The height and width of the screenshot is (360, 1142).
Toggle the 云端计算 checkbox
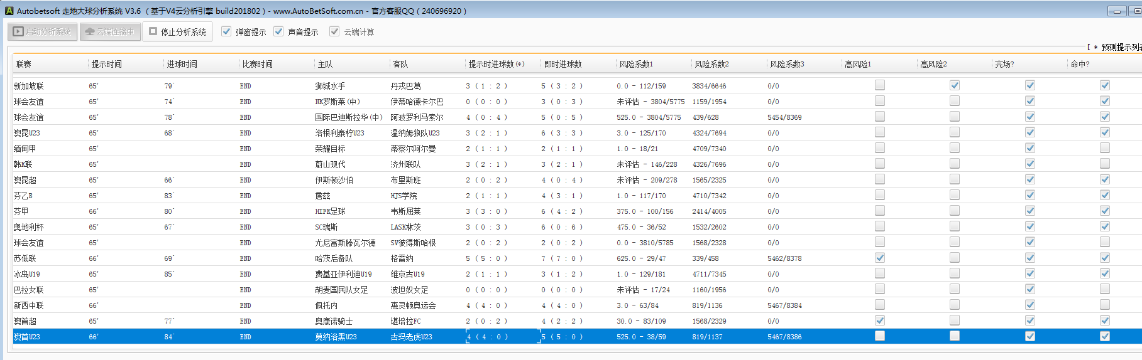334,31
